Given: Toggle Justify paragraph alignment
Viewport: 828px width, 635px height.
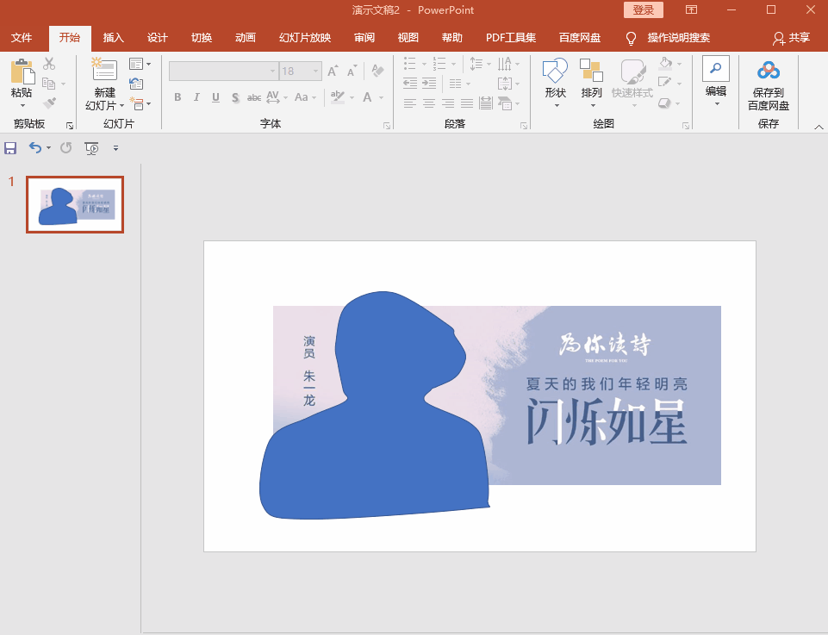Looking at the screenshot, I should pyautogui.click(x=467, y=103).
